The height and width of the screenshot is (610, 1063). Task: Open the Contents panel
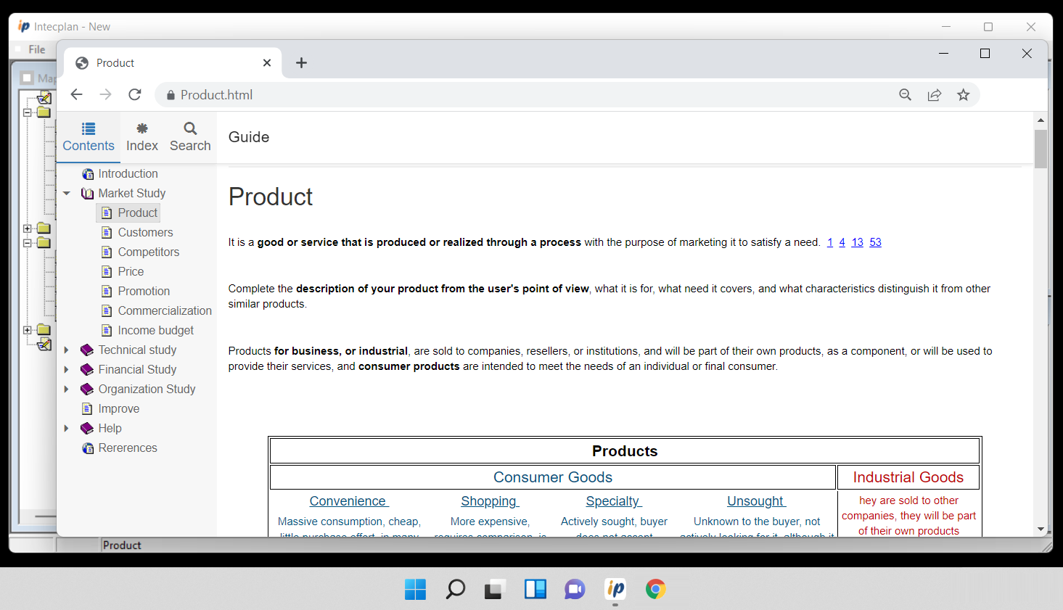pos(88,136)
